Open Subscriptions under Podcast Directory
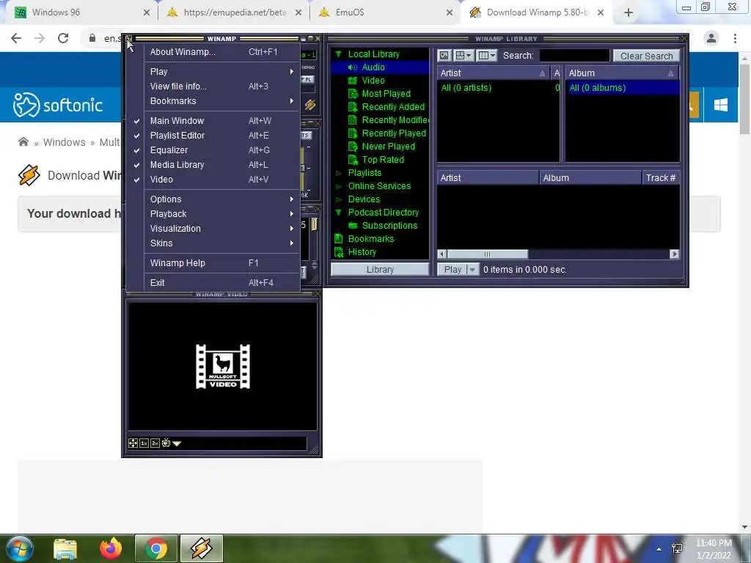The width and height of the screenshot is (751, 563). (389, 226)
